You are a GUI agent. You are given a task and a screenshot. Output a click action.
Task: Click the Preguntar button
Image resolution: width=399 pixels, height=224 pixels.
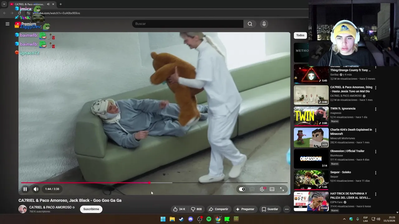click(x=245, y=209)
